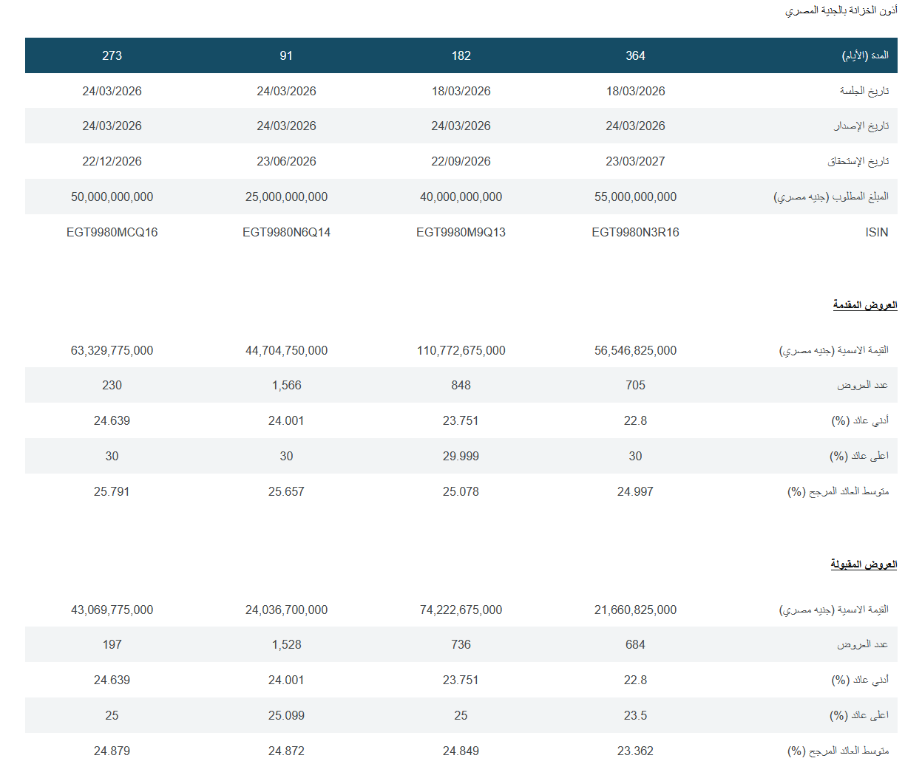The width and height of the screenshot is (905, 778).
Task: Select the ISIN code EGT9980M9Q13
Action: coord(461,232)
